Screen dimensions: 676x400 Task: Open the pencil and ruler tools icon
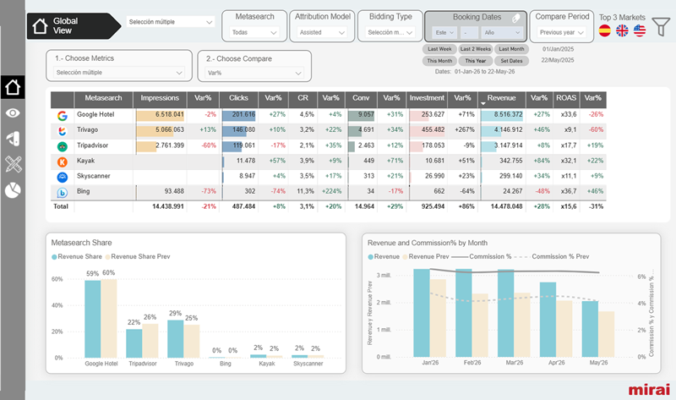[13, 164]
